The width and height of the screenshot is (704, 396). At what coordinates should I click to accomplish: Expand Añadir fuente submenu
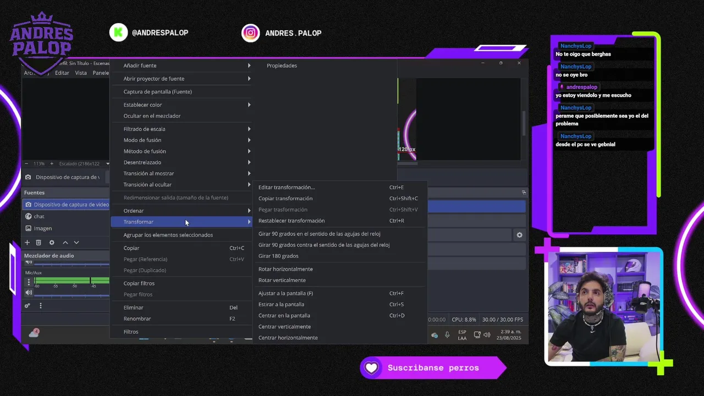181,65
